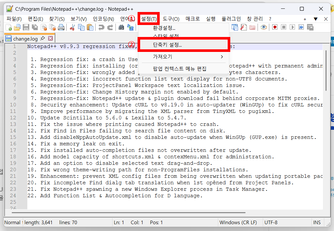Click line '14. Fix a memory leak on exit.'

(76, 144)
